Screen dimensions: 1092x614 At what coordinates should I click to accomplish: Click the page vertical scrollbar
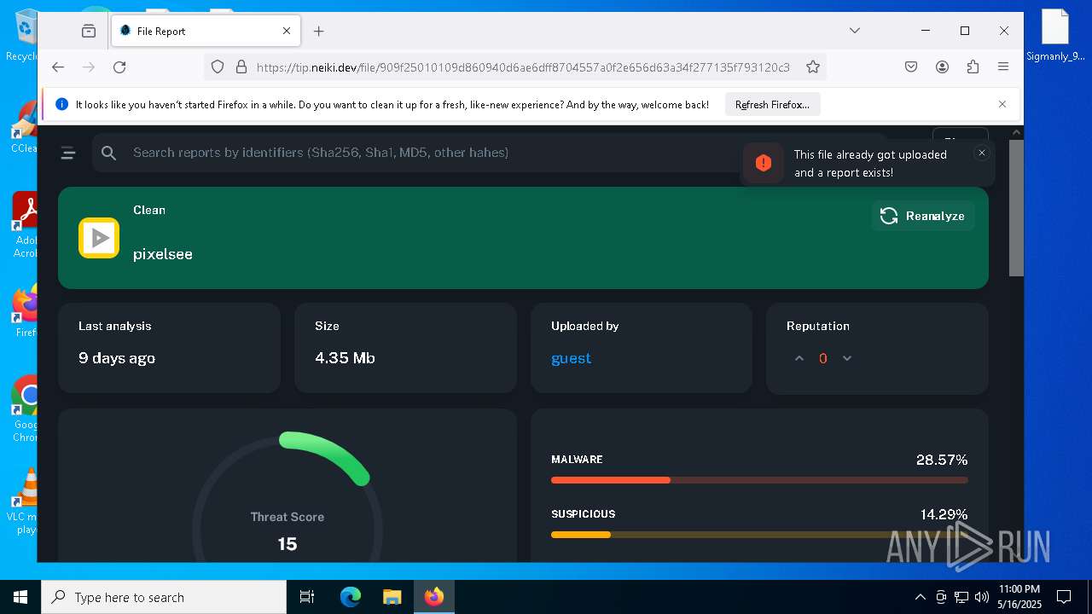click(x=1016, y=207)
